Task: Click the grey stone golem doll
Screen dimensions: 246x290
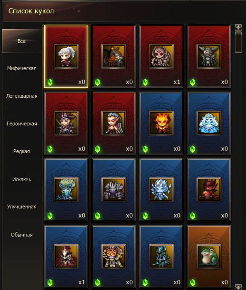Action: tap(114, 190)
